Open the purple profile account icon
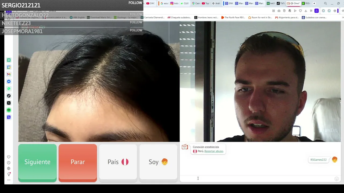 (317, 11)
